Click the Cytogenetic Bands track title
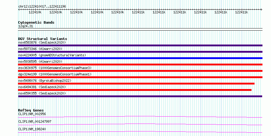The width and height of the screenshot is (271, 136). (x=36, y=22)
